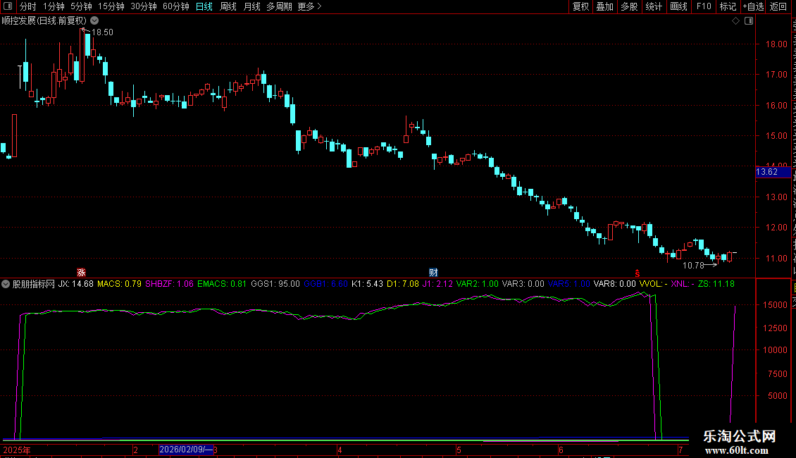Image resolution: width=796 pixels, height=458 pixels.
Task: Click the JX: 14.68 indicator value
Action: [75, 284]
